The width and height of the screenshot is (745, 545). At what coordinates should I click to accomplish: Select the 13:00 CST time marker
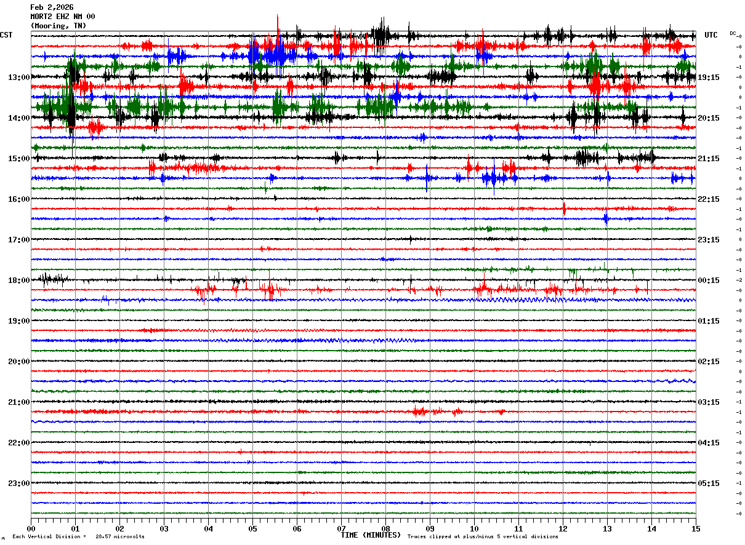(19, 78)
